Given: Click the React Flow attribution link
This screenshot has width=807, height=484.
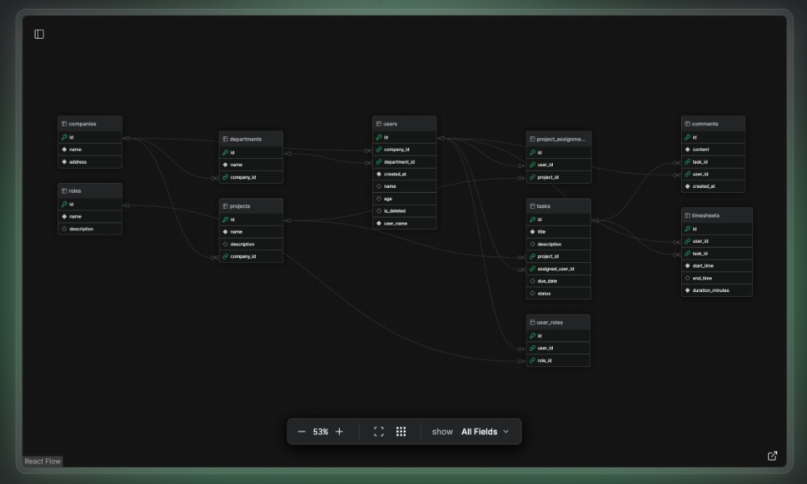Looking at the screenshot, I should (x=41, y=461).
